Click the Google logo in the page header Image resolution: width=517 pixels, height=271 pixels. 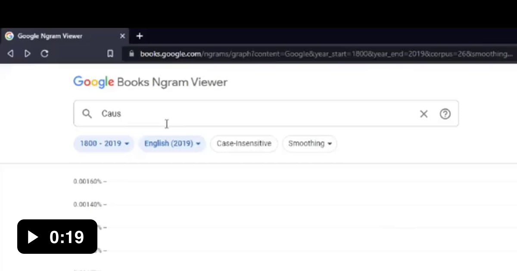point(93,82)
